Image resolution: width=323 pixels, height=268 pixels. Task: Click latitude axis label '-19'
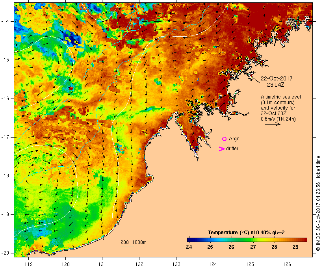point(5,214)
